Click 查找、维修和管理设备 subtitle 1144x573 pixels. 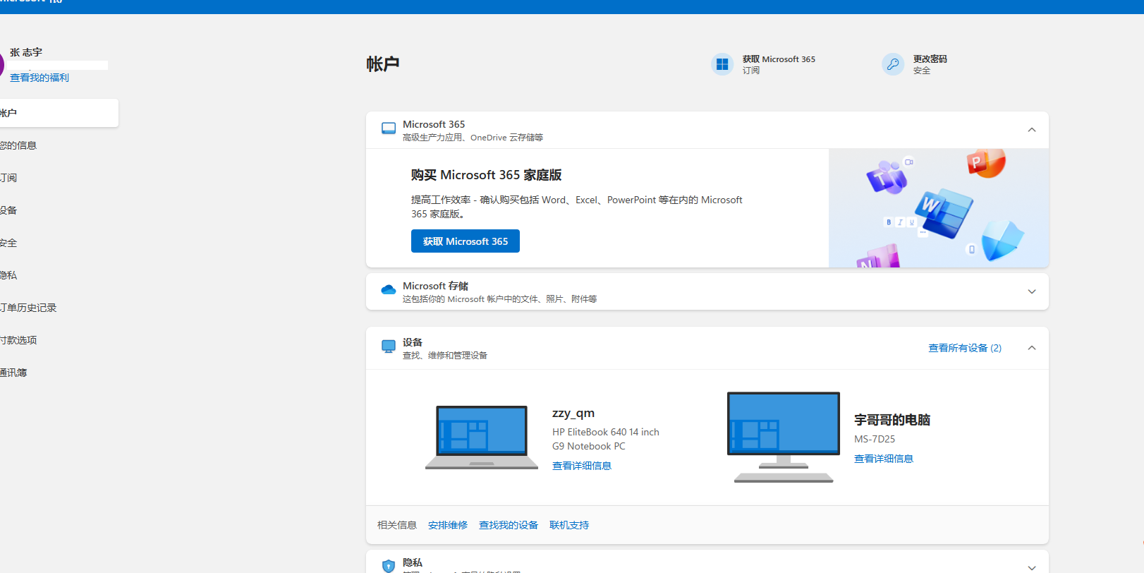(445, 356)
